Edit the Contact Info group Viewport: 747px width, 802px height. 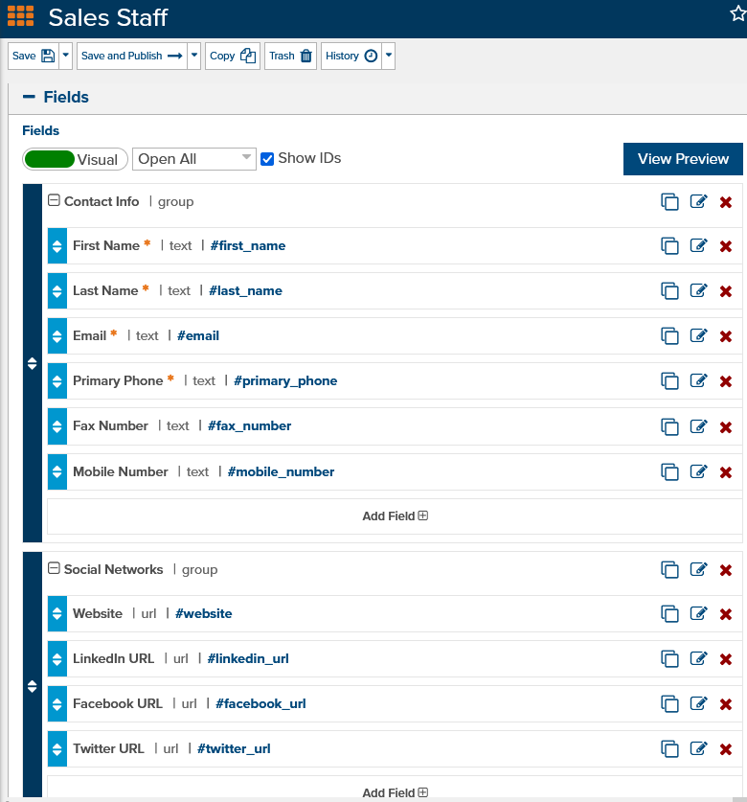tap(698, 201)
